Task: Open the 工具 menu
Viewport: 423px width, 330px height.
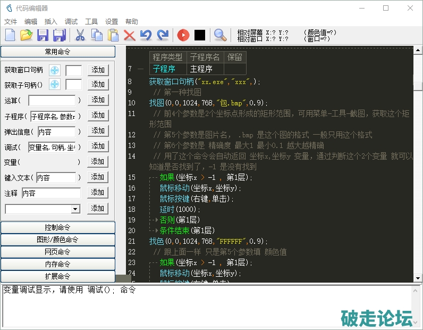Action: pos(91,22)
